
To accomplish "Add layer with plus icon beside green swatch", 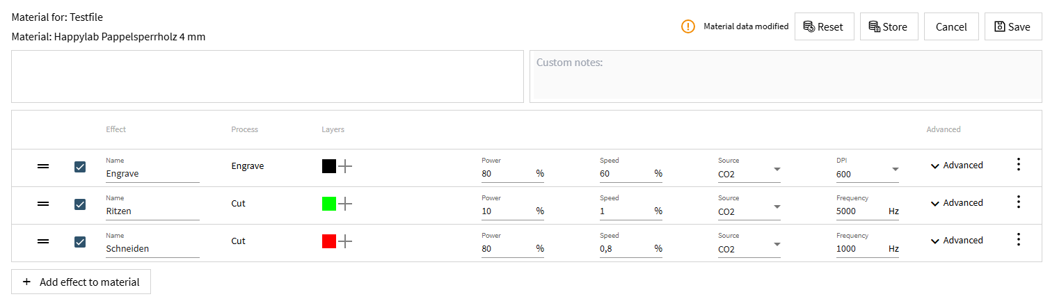I will 345,204.
